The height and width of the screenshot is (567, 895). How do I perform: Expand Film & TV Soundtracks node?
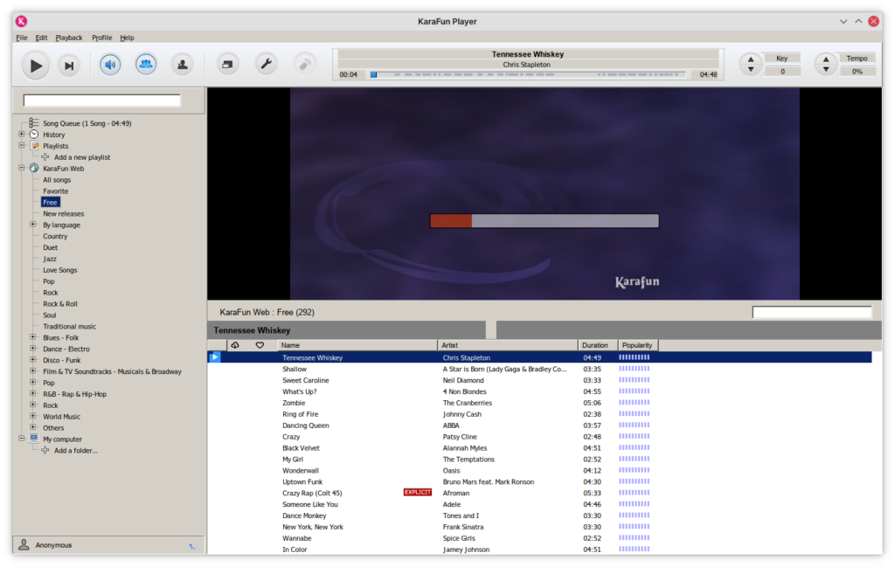[33, 370]
